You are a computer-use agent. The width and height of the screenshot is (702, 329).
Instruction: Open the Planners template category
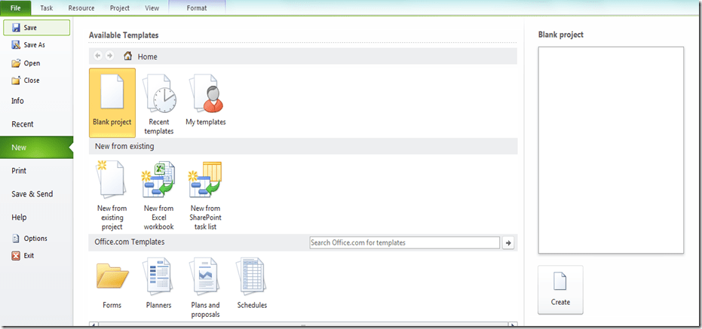(x=158, y=283)
